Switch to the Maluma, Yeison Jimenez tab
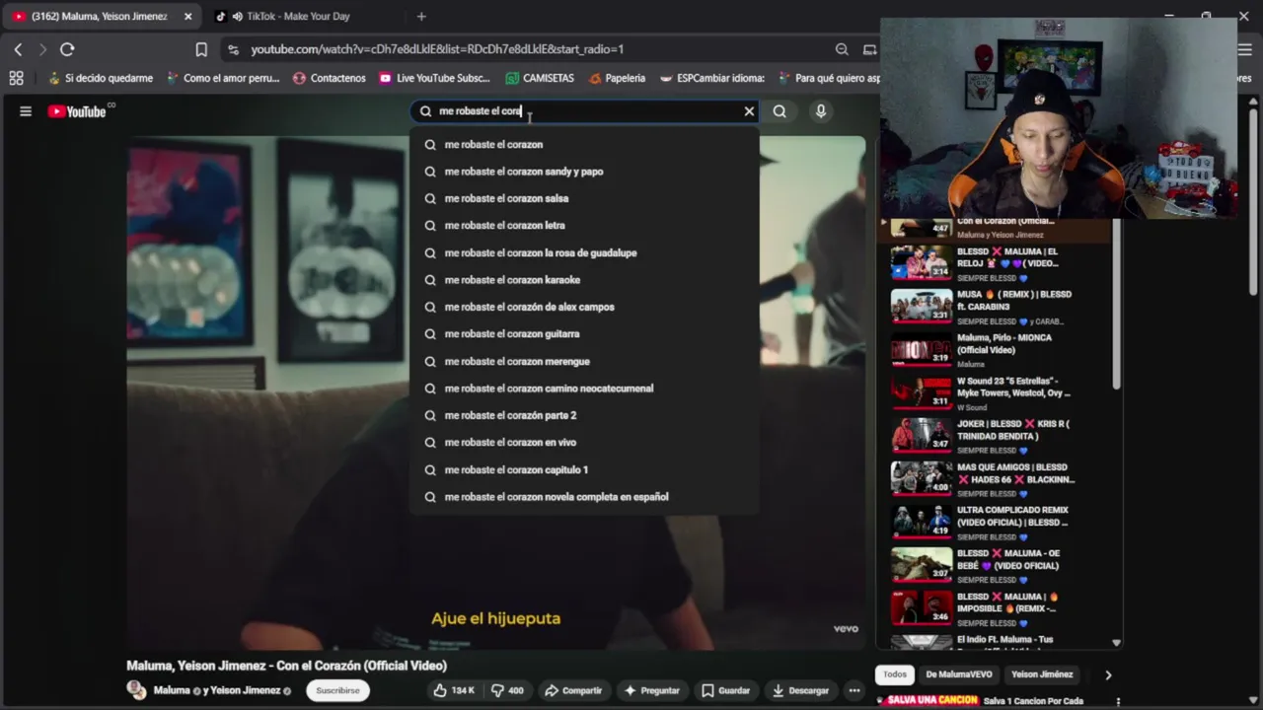 coord(99,16)
